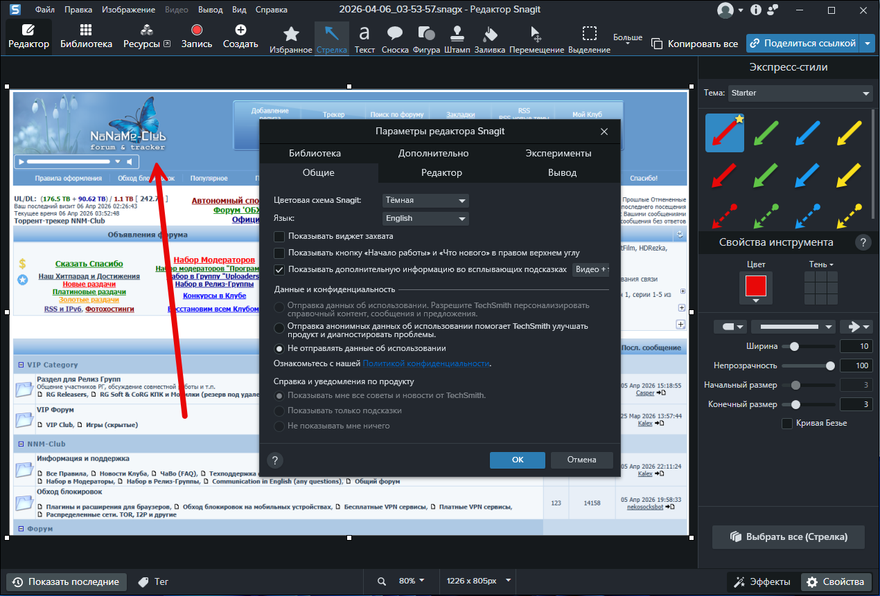Open the Файл menu
The width and height of the screenshot is (880, 596).
[45, 10]
